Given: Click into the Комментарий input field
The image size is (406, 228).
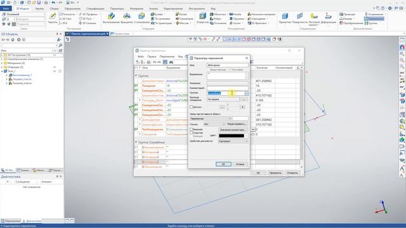Looking at the screenshot, I should (227, 88).
